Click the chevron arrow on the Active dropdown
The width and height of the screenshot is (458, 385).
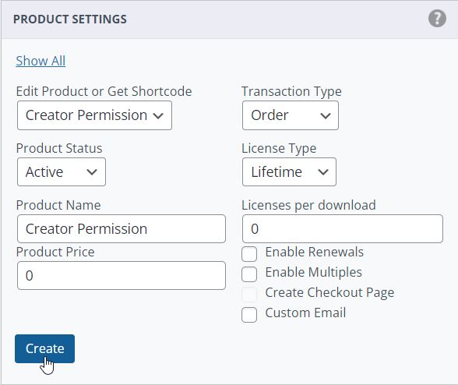pos(92,172)
